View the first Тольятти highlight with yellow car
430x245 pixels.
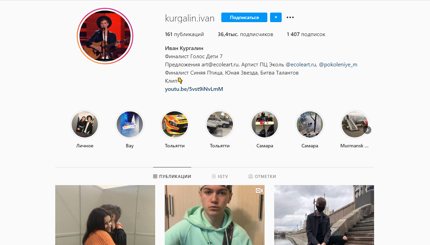point(175,125)
